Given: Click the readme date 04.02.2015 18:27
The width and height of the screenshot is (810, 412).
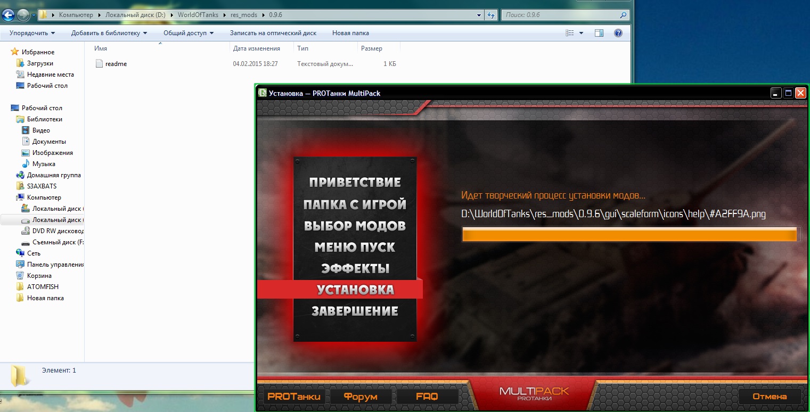Looking at the screenshot, I should click(256, 64).
